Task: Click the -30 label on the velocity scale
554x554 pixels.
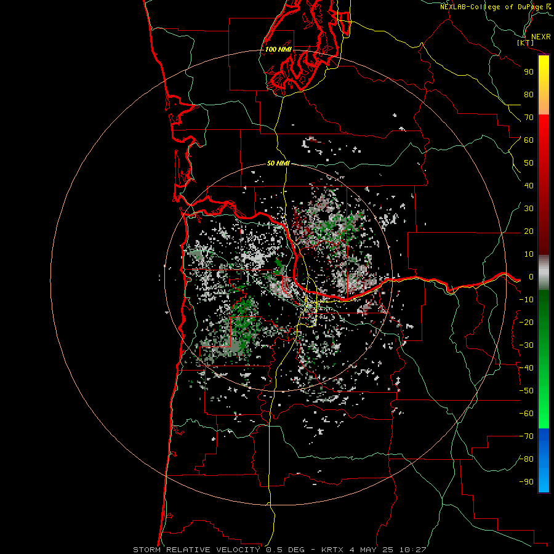Action: click(x=526, y=345)
